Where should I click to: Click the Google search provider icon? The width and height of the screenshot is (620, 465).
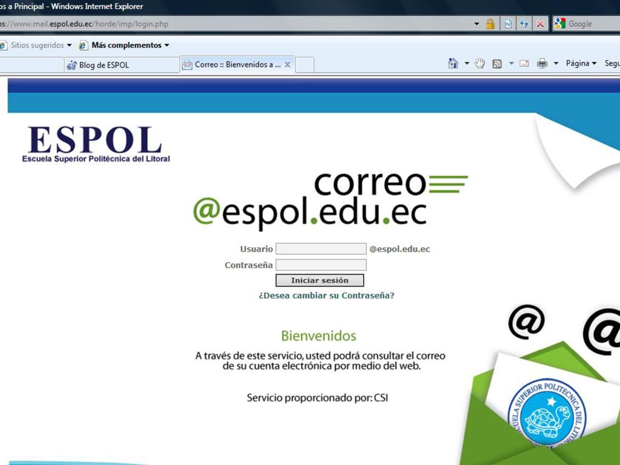pos(559,24)
